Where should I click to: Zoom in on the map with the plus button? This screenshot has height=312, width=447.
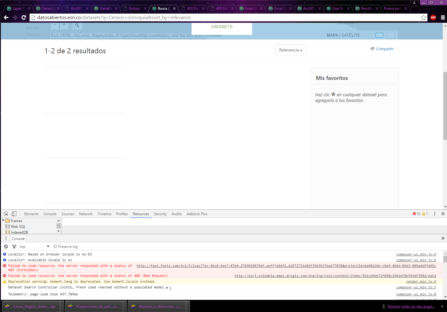[64, 25]
